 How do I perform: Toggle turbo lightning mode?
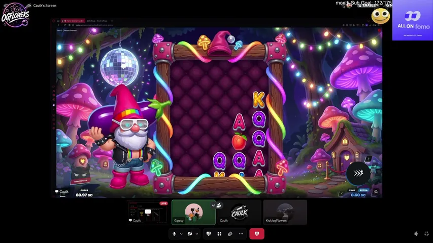369,159
